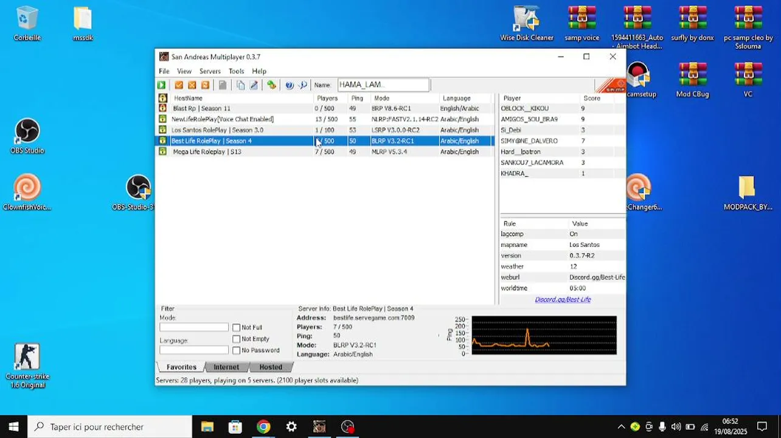Click the lock icon for Mega Life Roleplay
Screen dimensions: 781x438
point(162,151)
